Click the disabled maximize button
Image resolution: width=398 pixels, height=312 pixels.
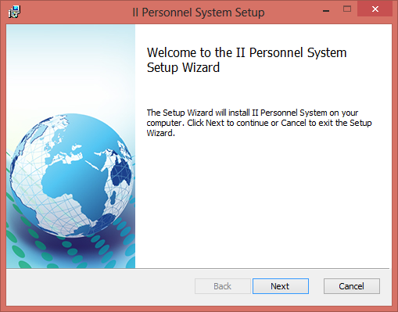pos(347,9)
